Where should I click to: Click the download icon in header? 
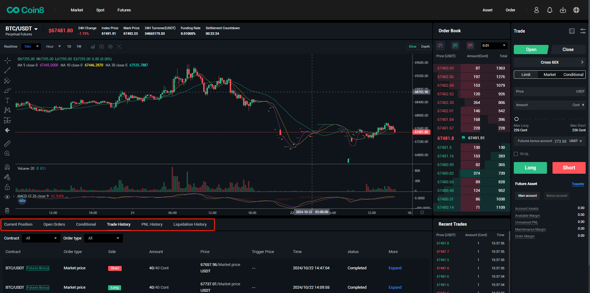[x=563, y=10]
